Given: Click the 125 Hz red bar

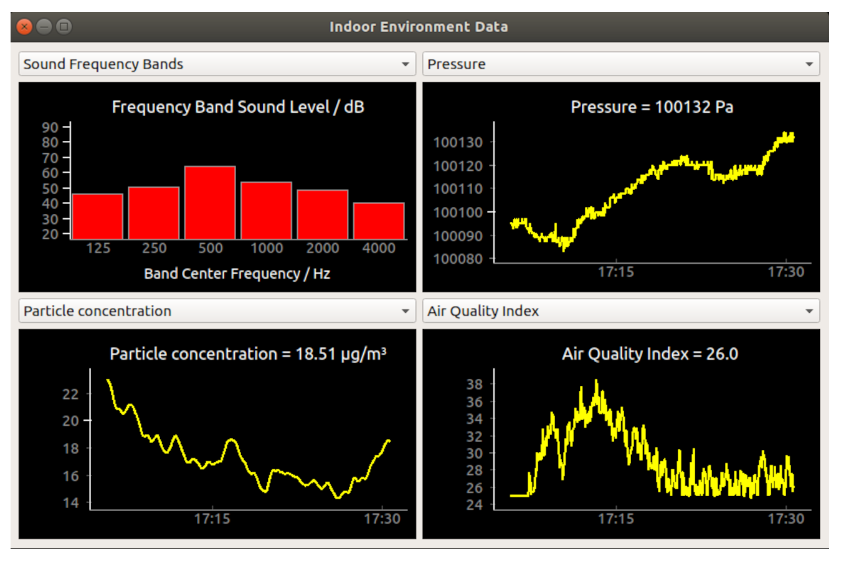Looking at the screenshot, I should click(x=98, y=216).
